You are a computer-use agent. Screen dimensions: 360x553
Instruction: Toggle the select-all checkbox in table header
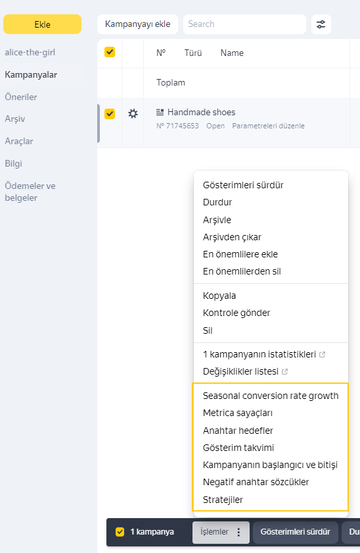110,52
